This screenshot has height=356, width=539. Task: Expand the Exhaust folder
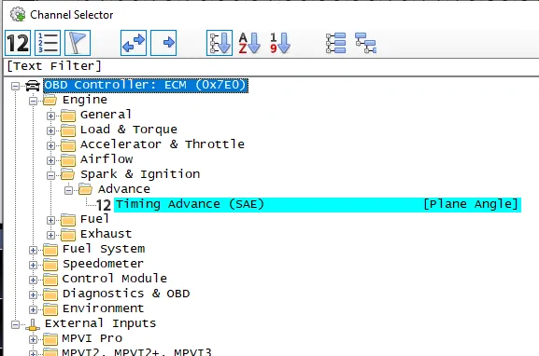50,235
